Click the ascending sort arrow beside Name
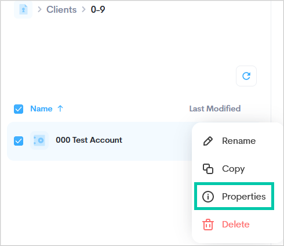The height and width of the screenshot is (246, 284). (60, 108)
